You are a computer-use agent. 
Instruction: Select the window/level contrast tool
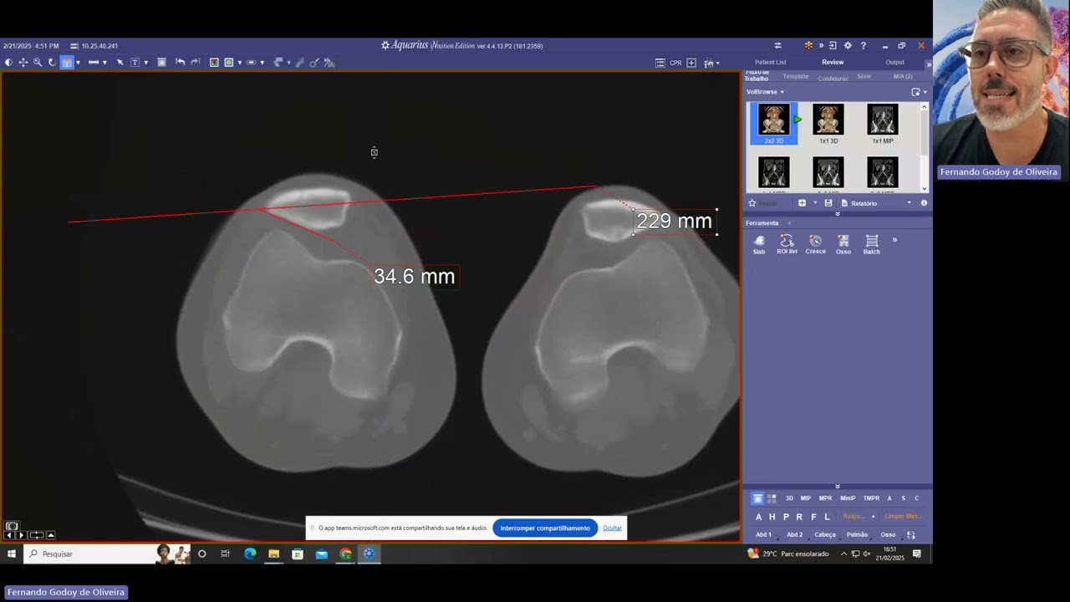tap(8, 63)
